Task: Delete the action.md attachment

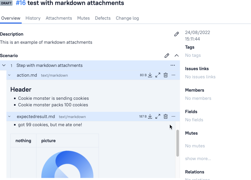Action: (x=165, y=75)
